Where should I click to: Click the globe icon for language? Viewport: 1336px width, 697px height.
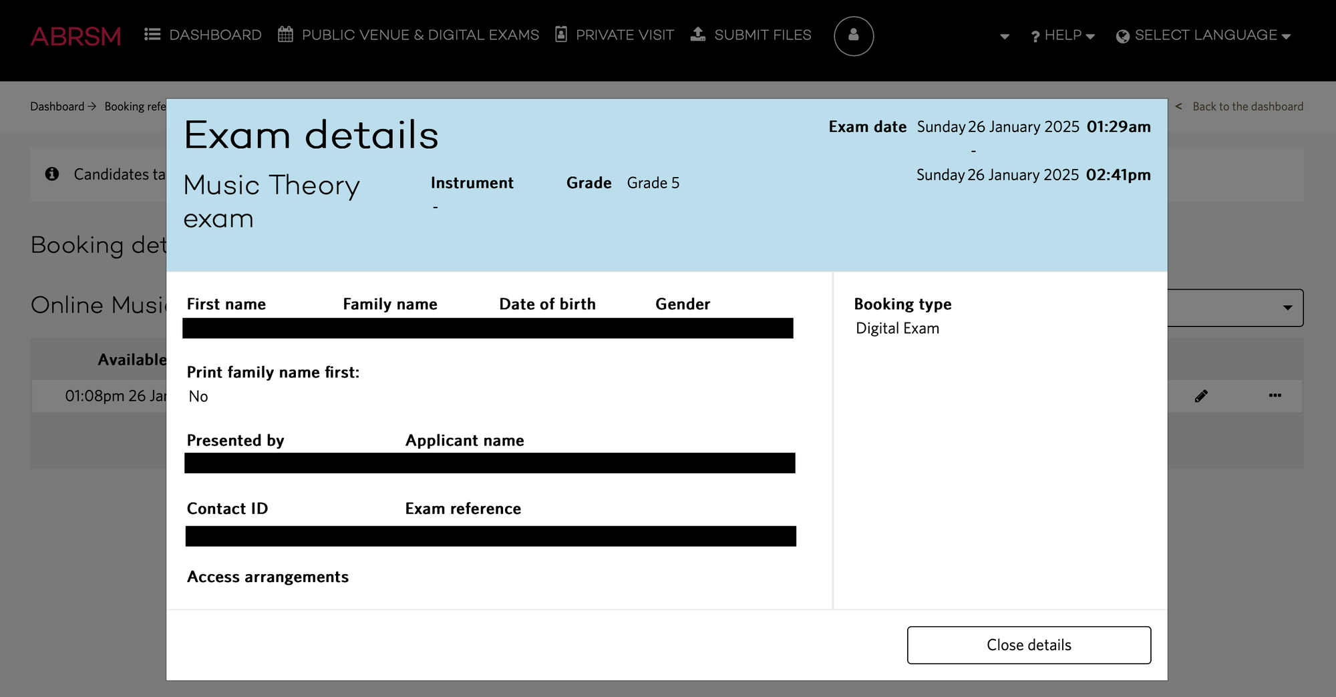point(1122,36)
